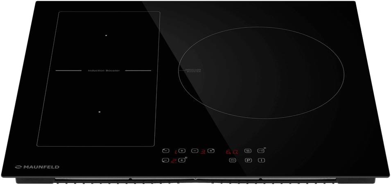Click Induction Booster label on rectangular zone
The image size is (391, 185).
pyautogui.click(x=104, y=71)
